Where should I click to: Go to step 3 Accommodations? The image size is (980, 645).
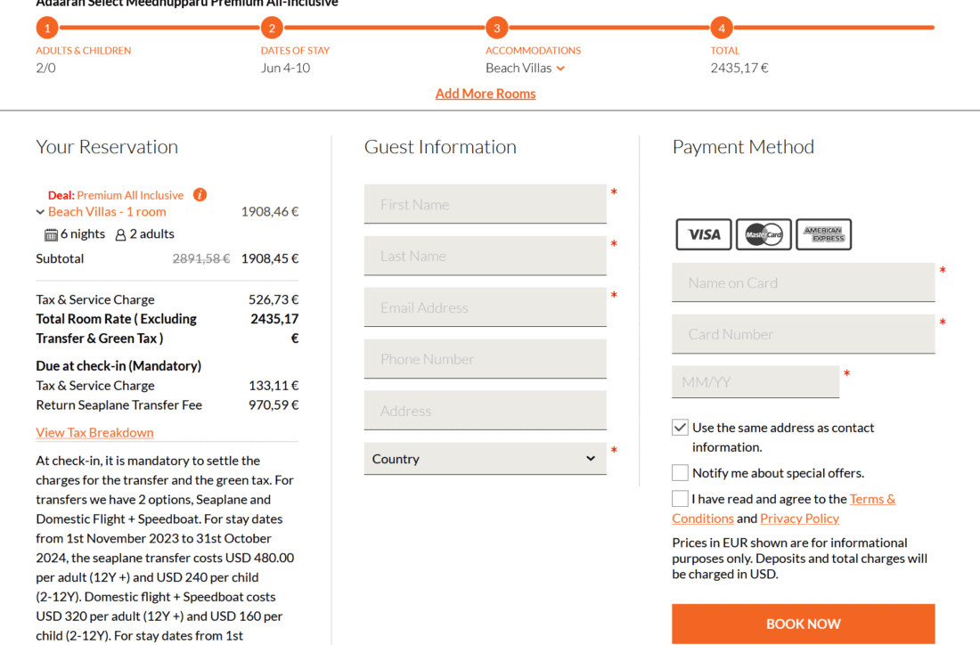point(496,28)
